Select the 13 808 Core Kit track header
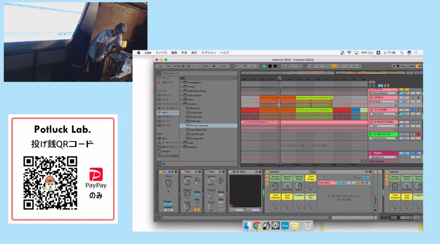Viewport: 440px width, 244px height. pyautogui.click(x=383, y=134)
